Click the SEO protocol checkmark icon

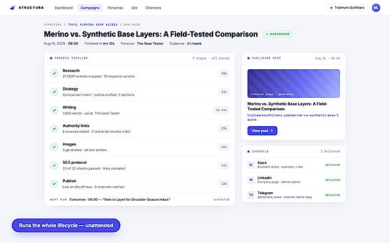tap(54, 165)
